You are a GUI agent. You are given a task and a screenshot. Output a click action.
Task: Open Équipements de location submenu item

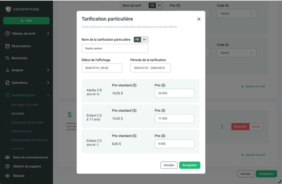click(x=30, y=140)
